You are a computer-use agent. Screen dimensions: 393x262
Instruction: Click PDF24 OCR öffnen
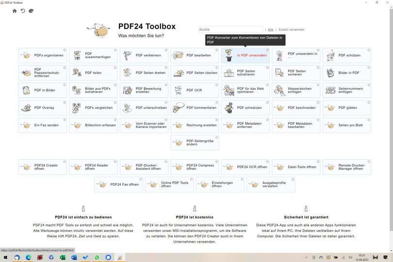(x=246, y=167)
